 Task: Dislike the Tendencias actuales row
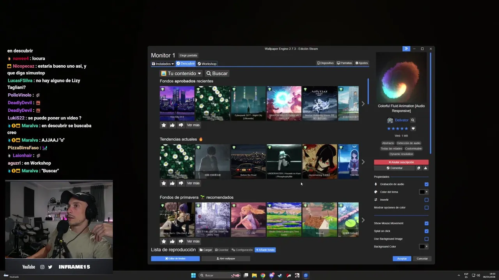point(181,183)
